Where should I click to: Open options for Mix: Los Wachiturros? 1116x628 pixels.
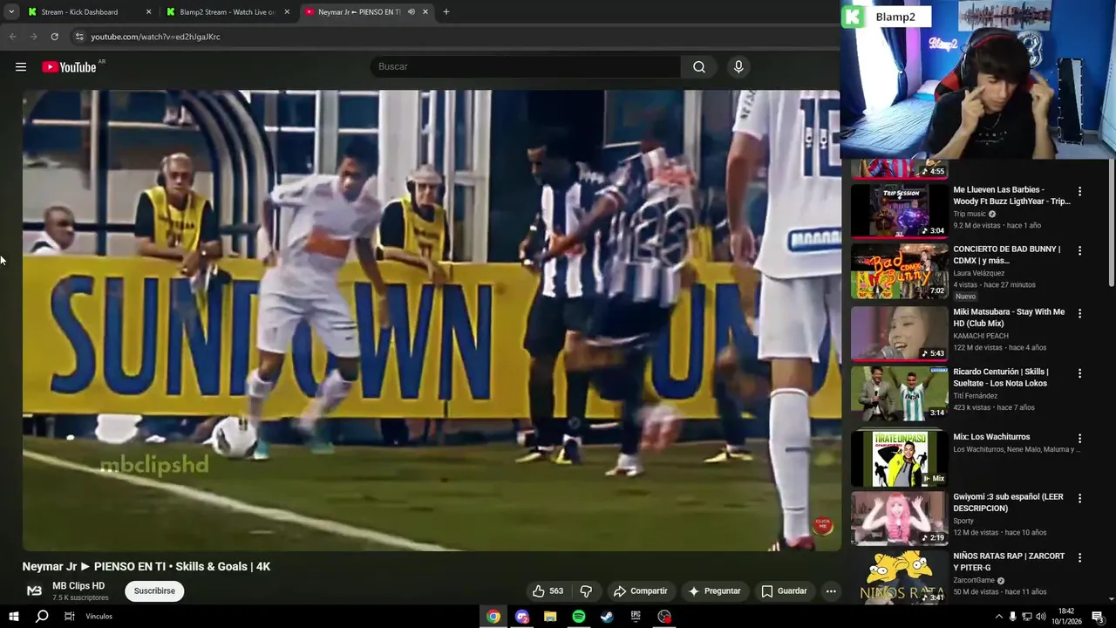(x=1079, y=439)
